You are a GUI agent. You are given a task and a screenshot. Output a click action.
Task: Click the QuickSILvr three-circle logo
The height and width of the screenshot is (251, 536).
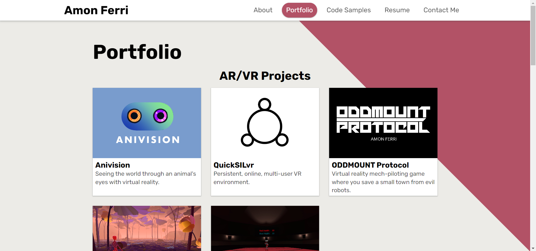click(x=265, y=123)
